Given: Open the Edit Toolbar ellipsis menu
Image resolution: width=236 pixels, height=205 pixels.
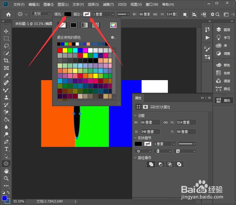Looking at the screenshot, I should point(6,186).
